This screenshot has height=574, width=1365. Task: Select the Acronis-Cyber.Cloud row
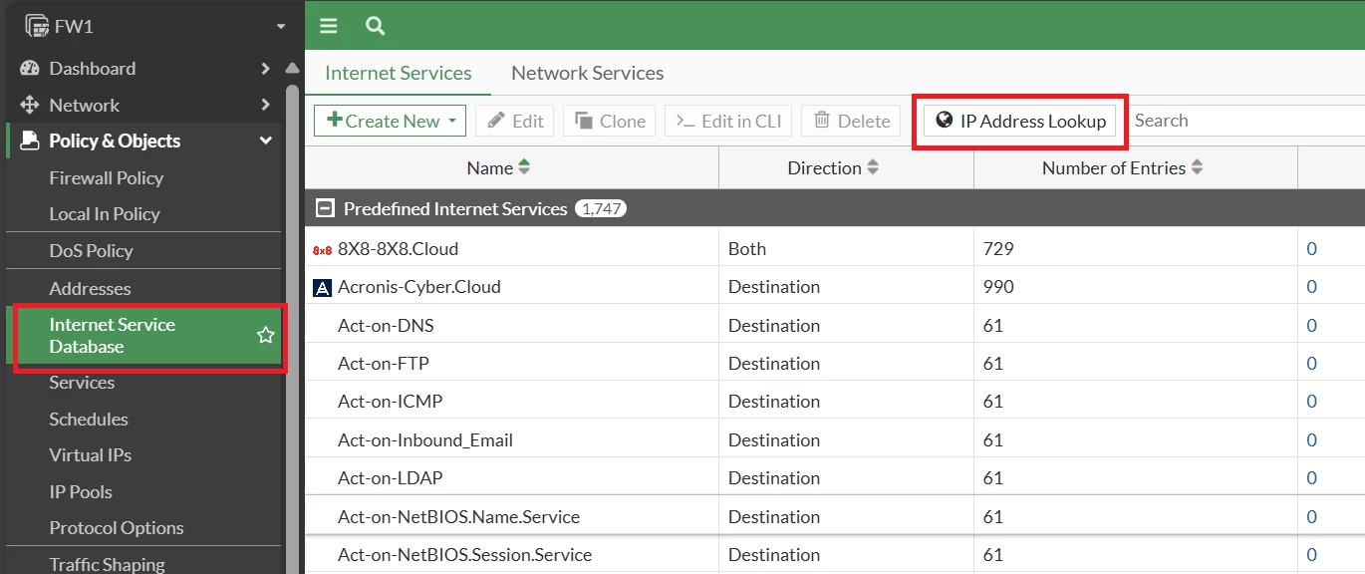[835, 287]
